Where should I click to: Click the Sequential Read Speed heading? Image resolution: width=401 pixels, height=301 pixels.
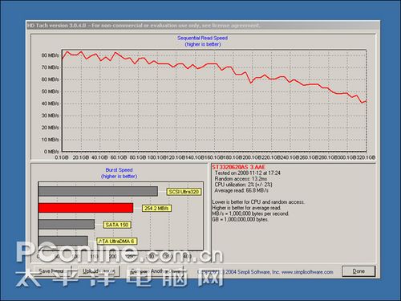coord(202,38)
